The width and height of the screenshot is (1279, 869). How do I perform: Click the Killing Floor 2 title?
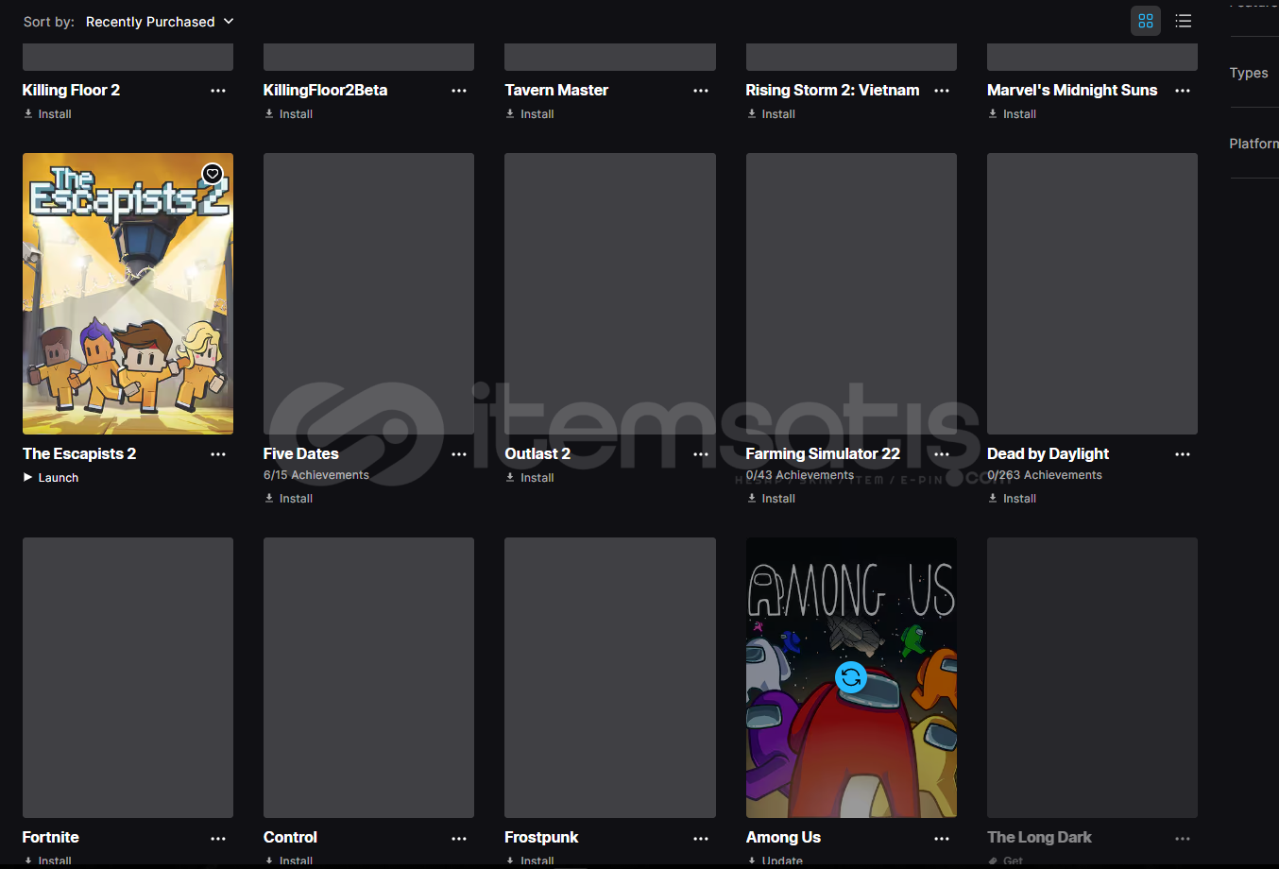pyautogui.click(x=71, y=90)
